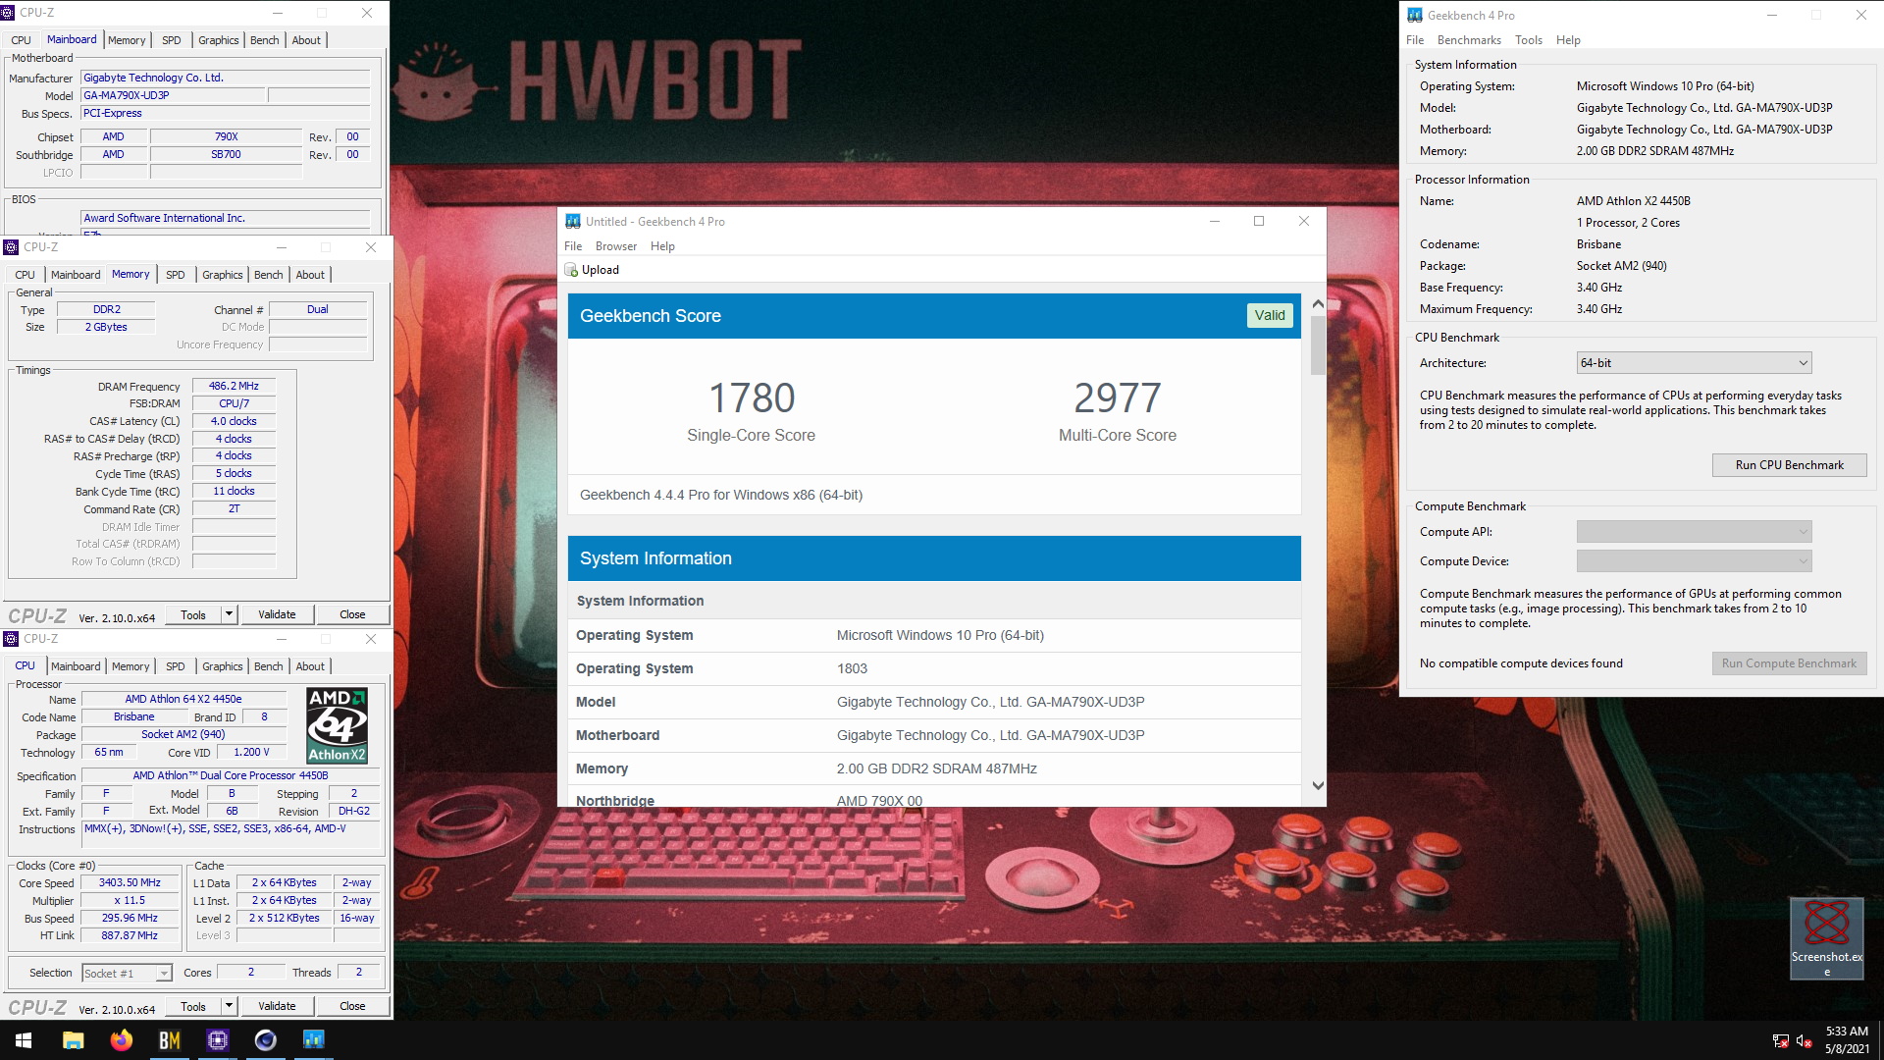The width and height of the screenshot is (1884, 1060).
Task: Click Close in the CPU-Z Memory window
Action: (x=352, y=614)
